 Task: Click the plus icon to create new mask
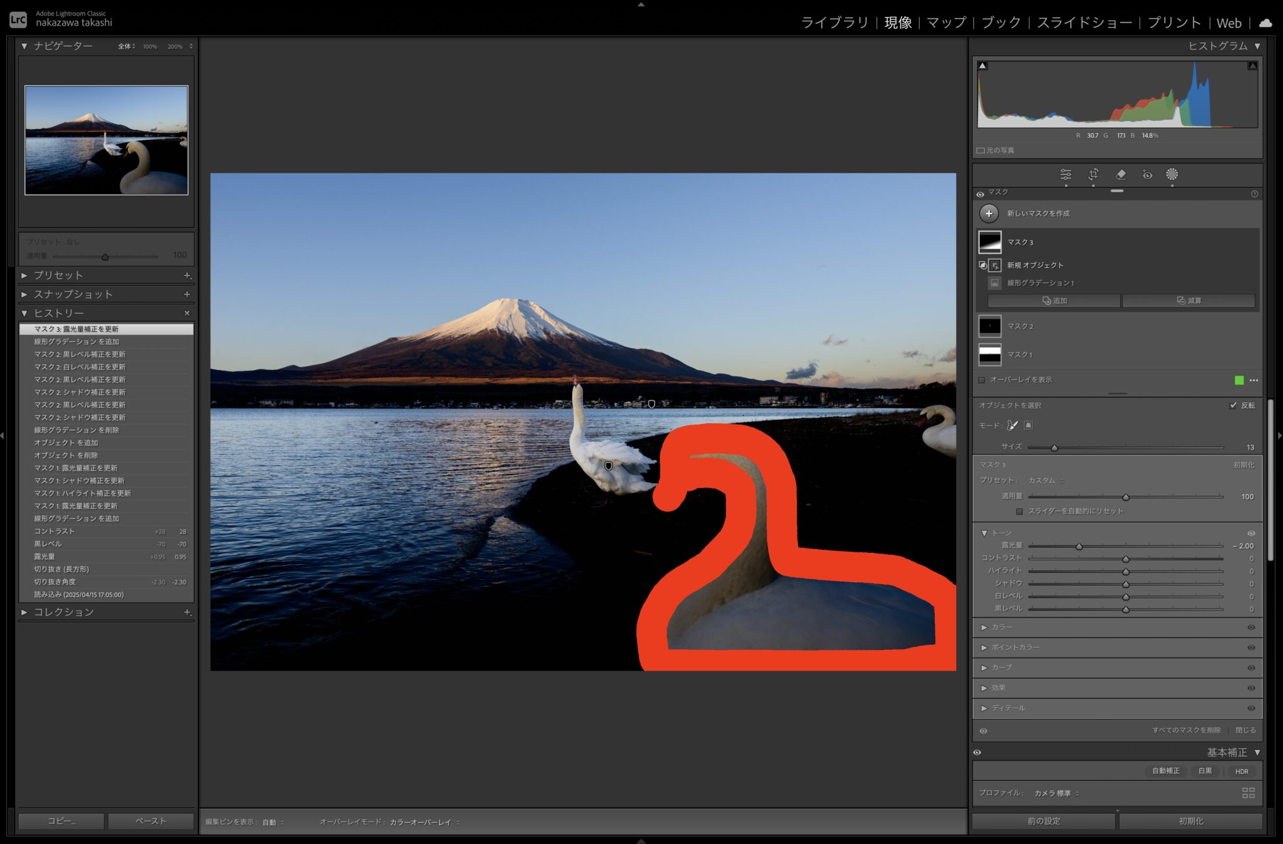tap(989, 214)
